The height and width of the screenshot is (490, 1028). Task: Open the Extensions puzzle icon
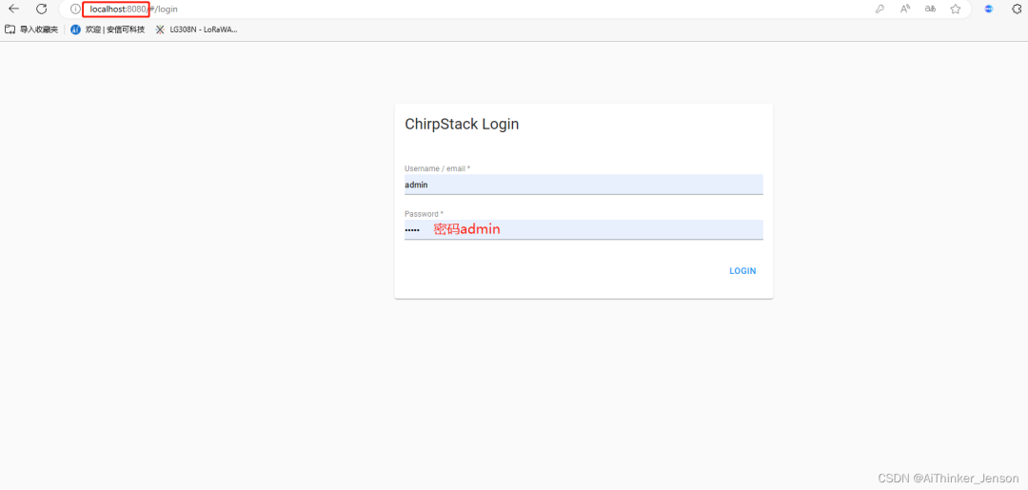coord(1017,10)
